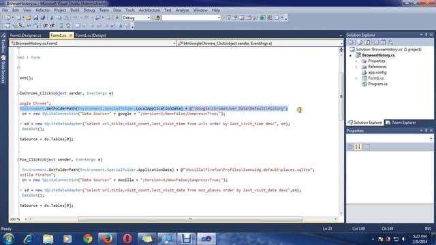Click the View Code icon in Solution Explorer toolbar

376,42
